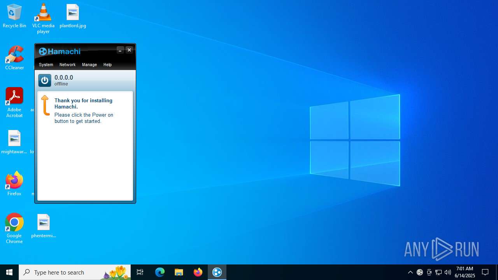The height and width of the screenshot is (280, 498).
Task: Click the Hamachi tray icon
Action: click(420, 272)
